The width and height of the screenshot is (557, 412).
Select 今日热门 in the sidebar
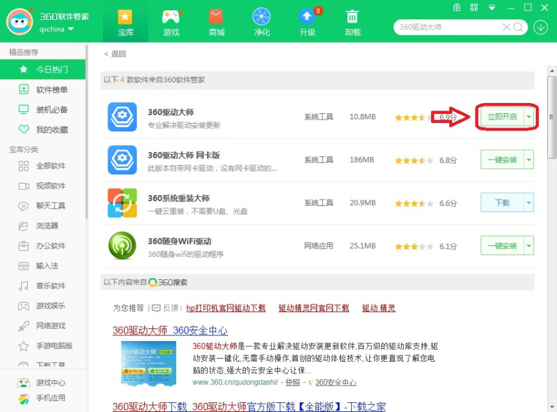click(42, 70)
